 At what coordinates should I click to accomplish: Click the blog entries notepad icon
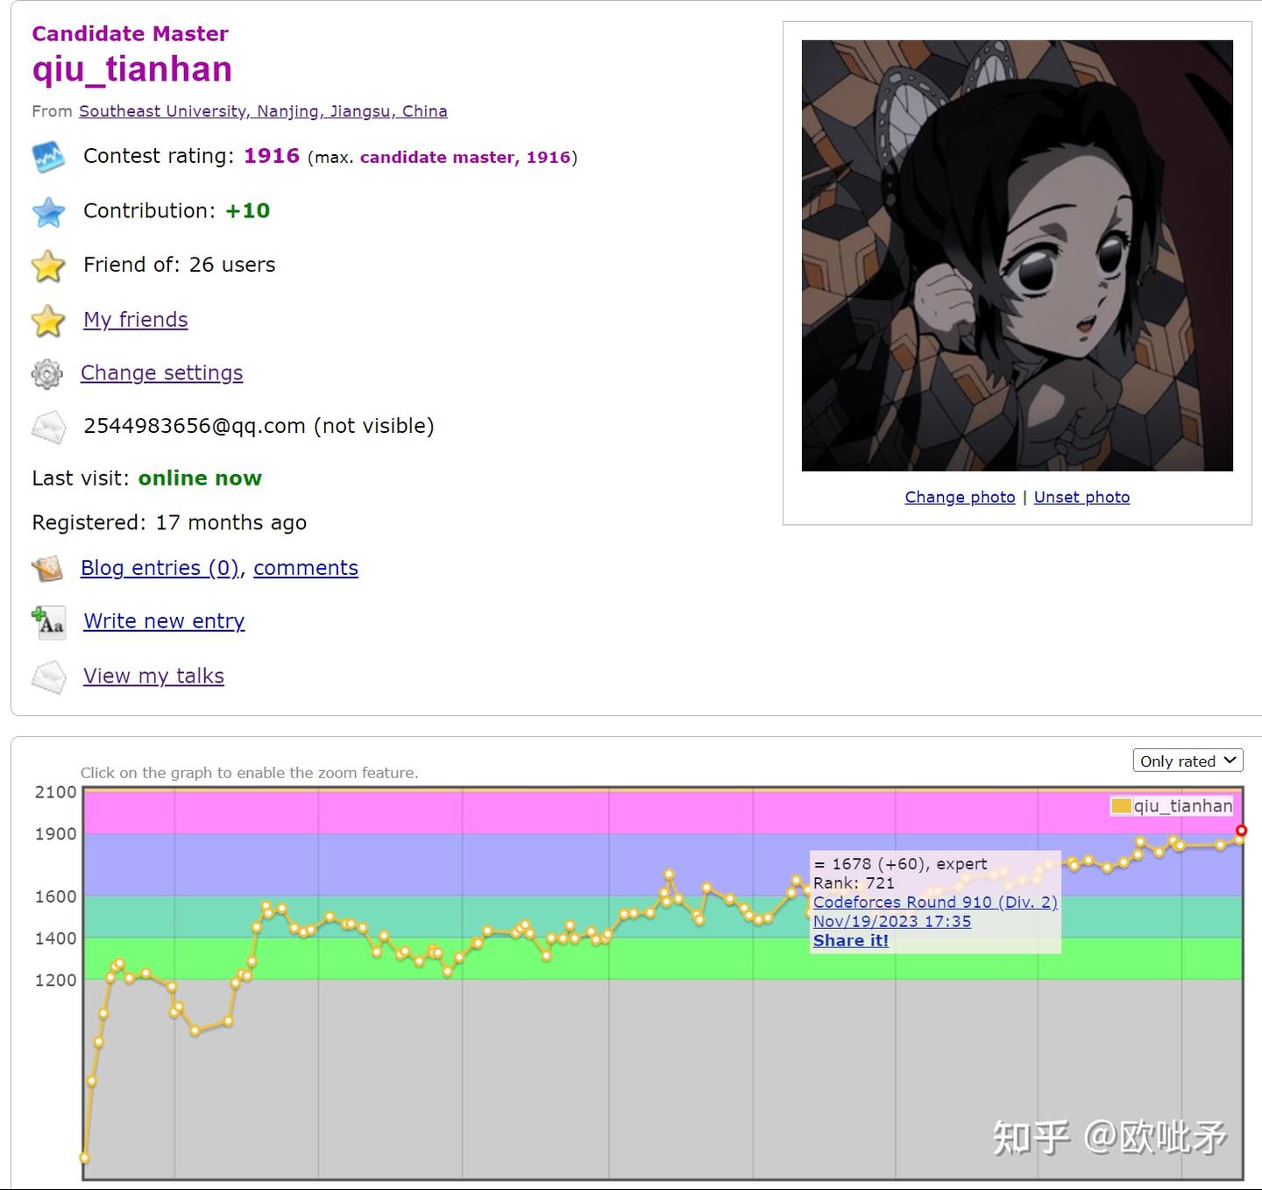(47, 569)
